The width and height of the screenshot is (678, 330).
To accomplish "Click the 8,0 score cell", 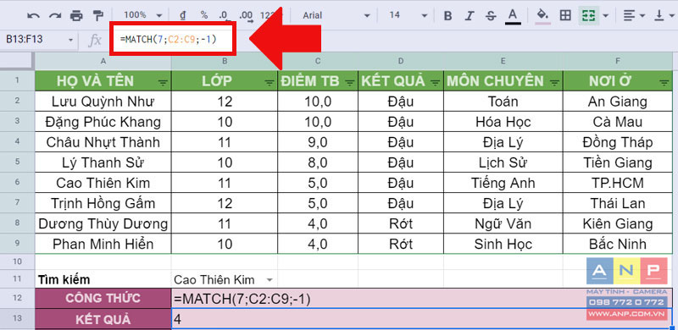I will (x=318, y=162).
